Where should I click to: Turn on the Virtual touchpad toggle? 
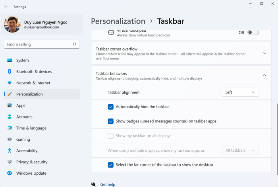253,32
